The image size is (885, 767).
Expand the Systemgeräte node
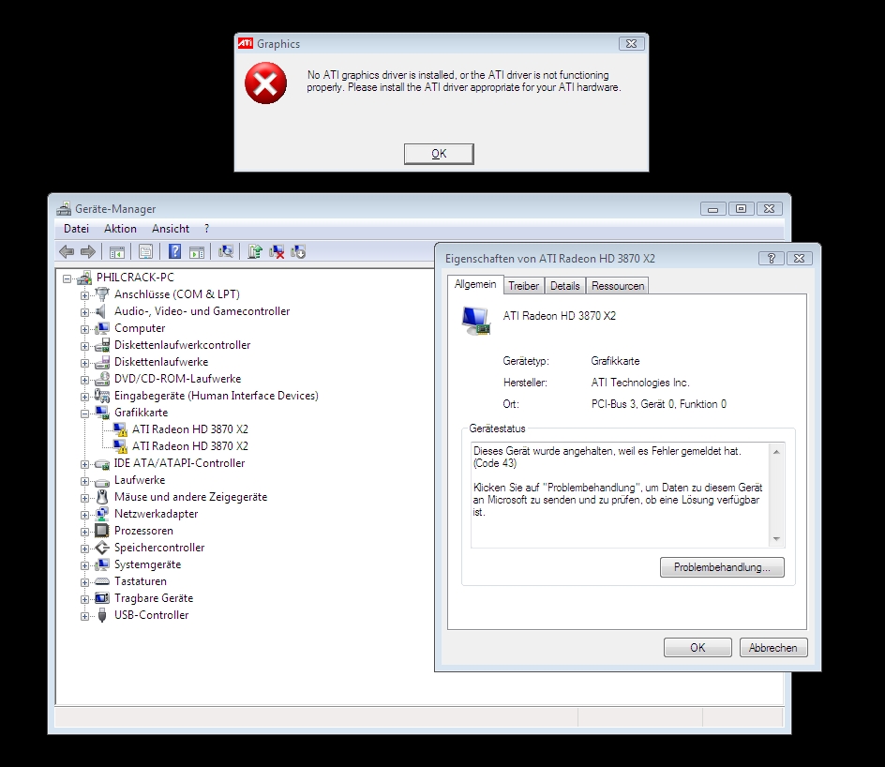click(84, 565)
